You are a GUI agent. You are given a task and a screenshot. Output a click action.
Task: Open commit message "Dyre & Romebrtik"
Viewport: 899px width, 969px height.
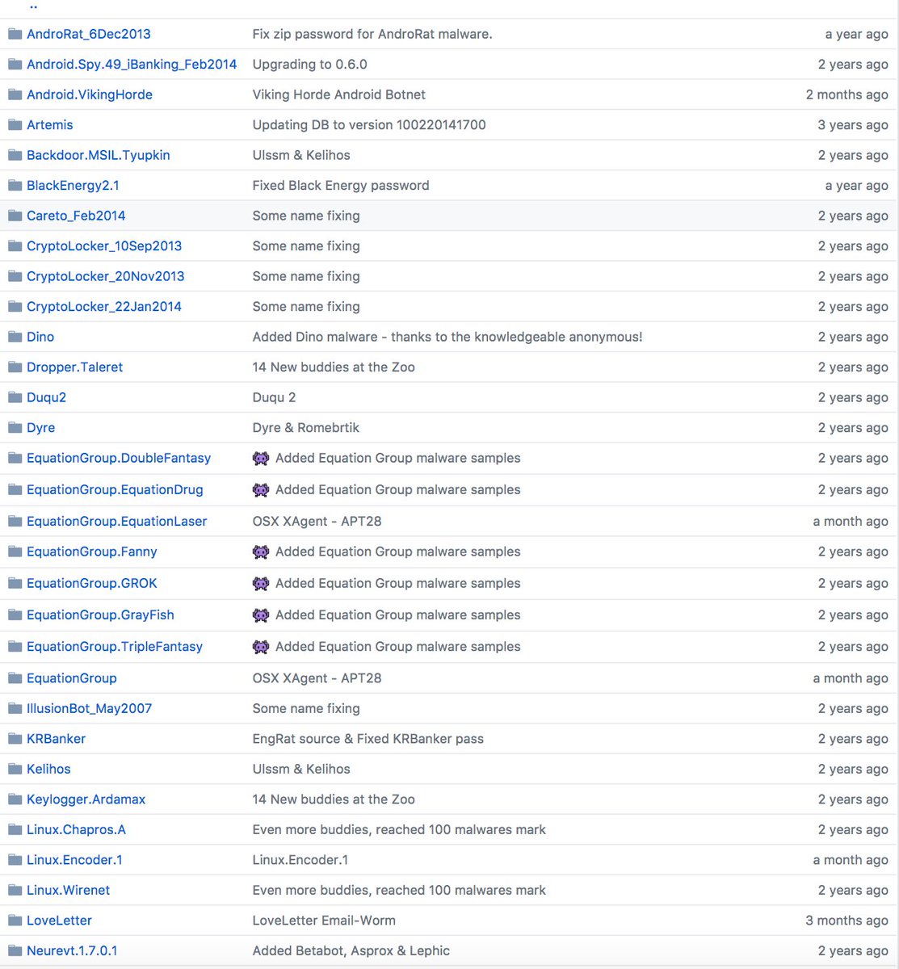305,427
